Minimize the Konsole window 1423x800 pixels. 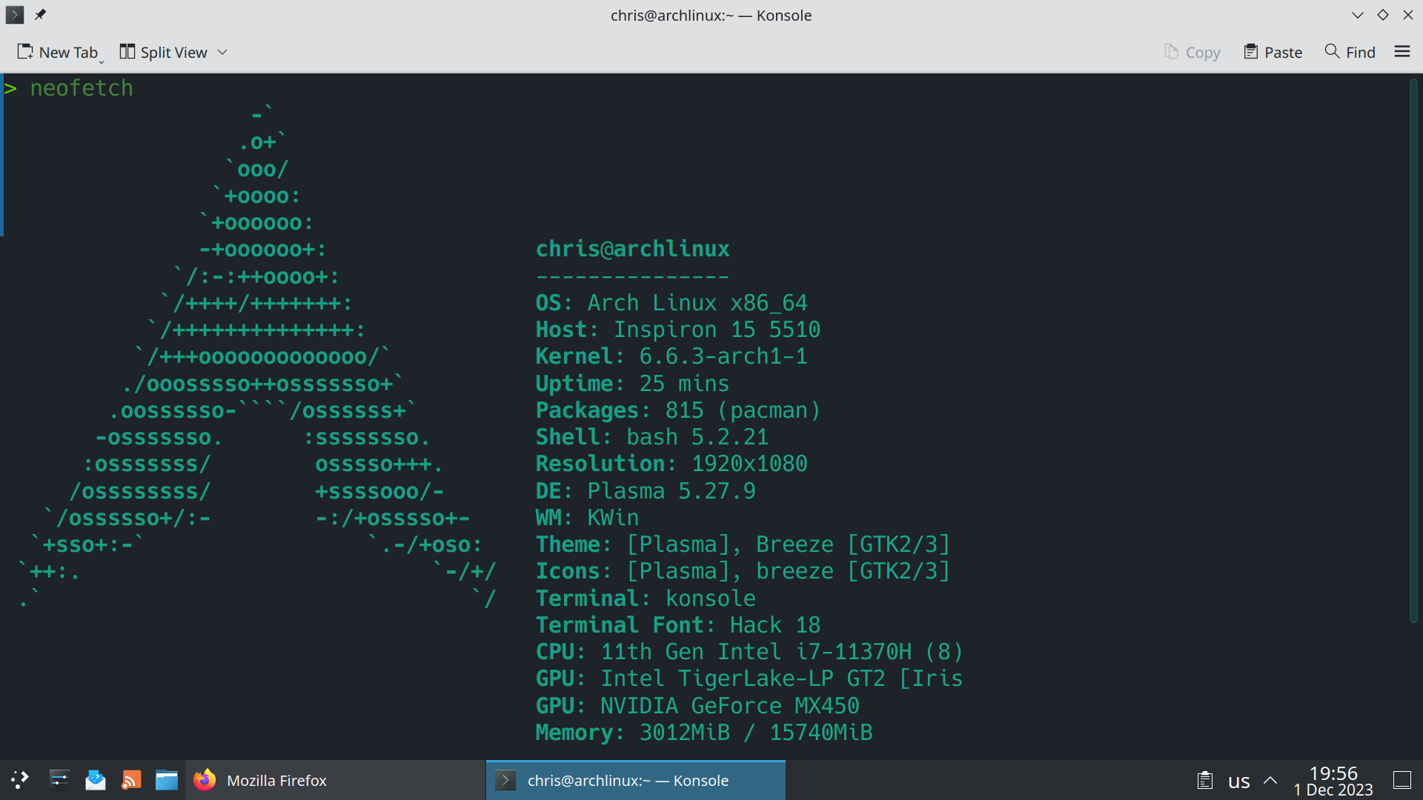(x=1358, y=15)
